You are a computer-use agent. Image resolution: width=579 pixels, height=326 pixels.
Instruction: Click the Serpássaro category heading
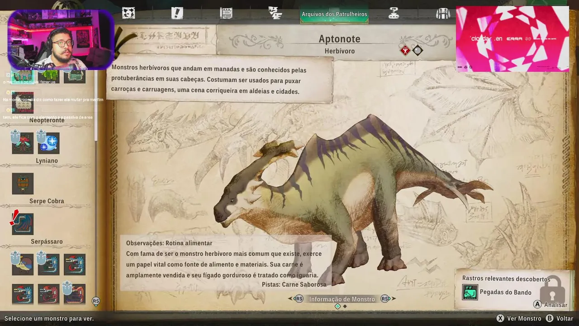click(47, 242)
